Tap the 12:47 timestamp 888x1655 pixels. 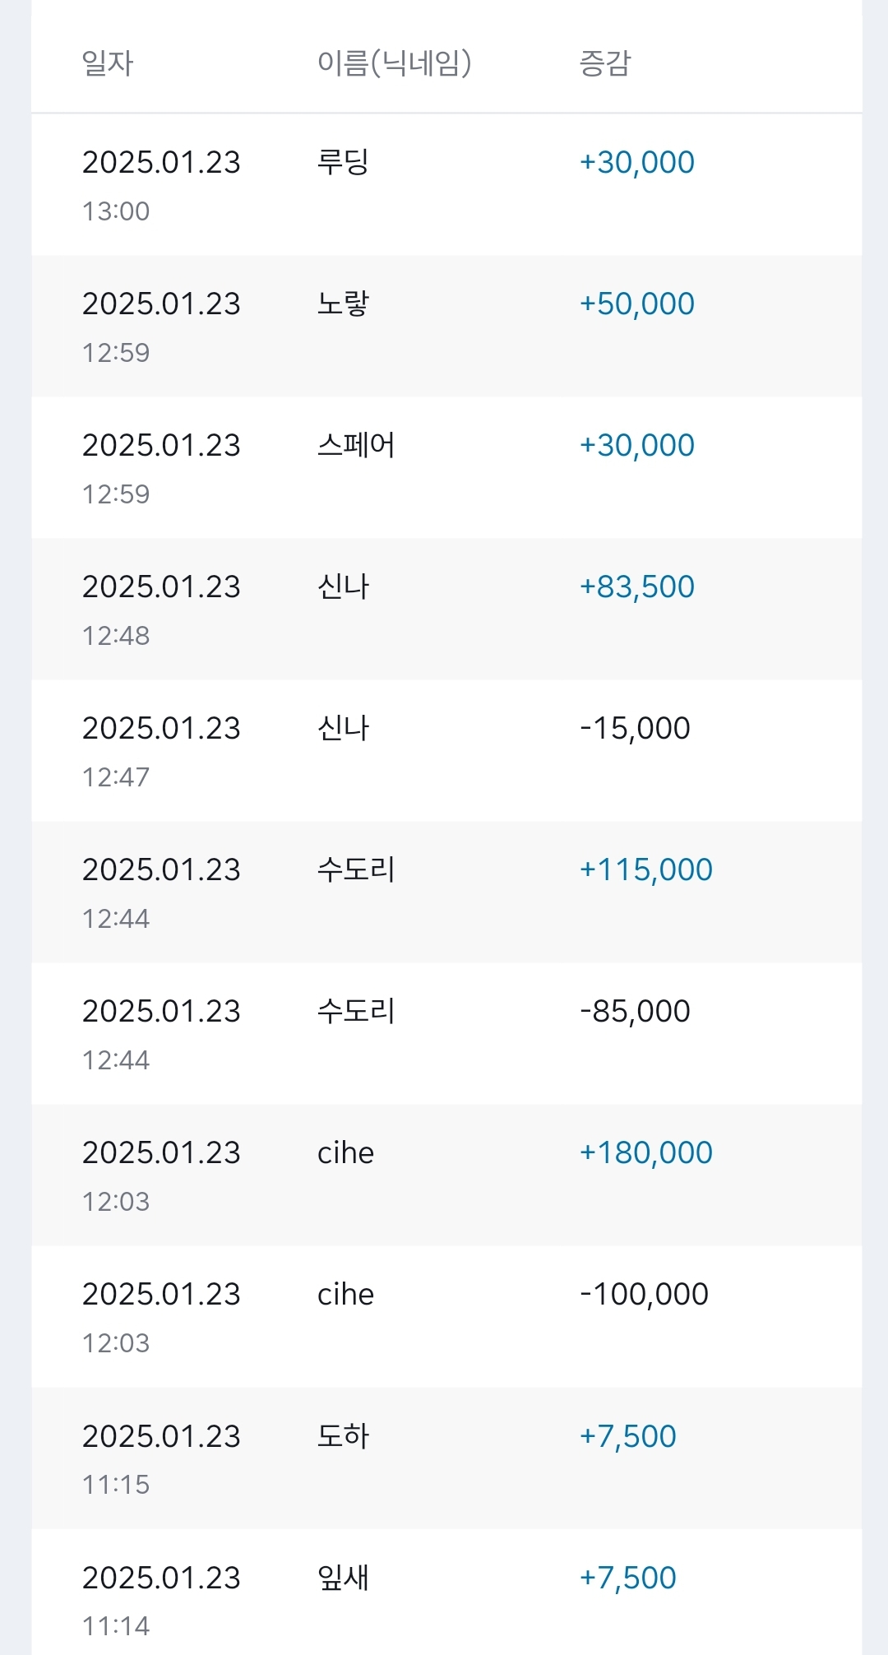click(116, 777)
